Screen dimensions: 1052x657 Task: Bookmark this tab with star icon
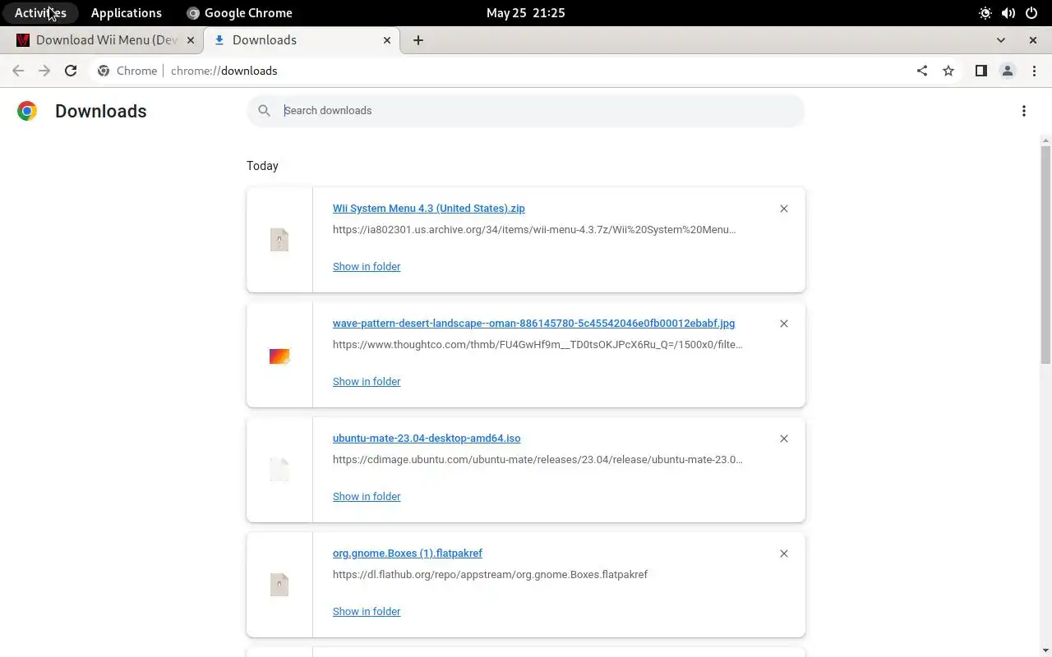(x=948, y=71)
